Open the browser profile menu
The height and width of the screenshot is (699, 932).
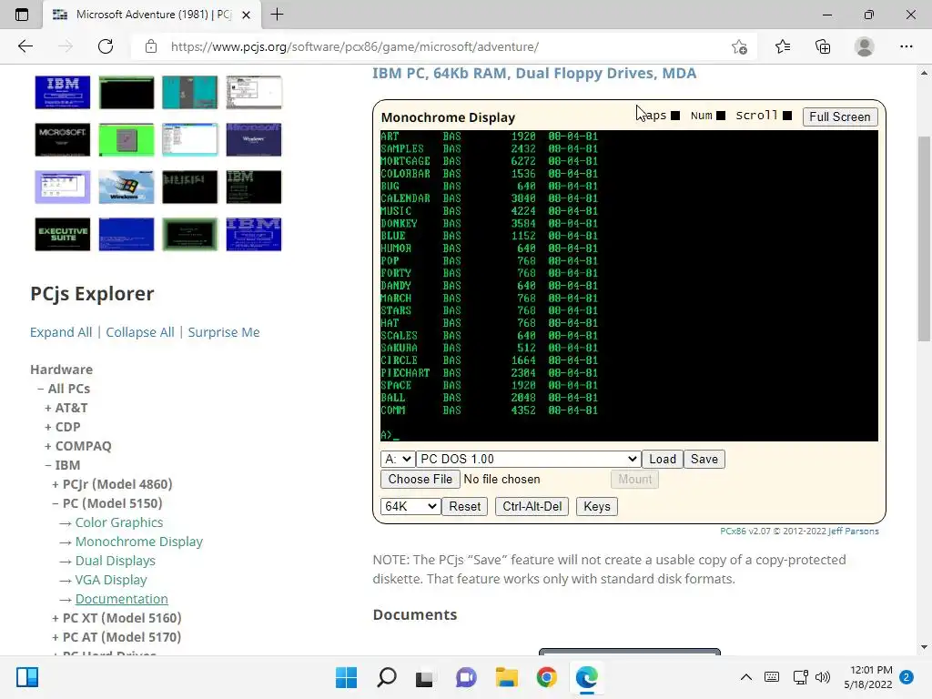865,46
